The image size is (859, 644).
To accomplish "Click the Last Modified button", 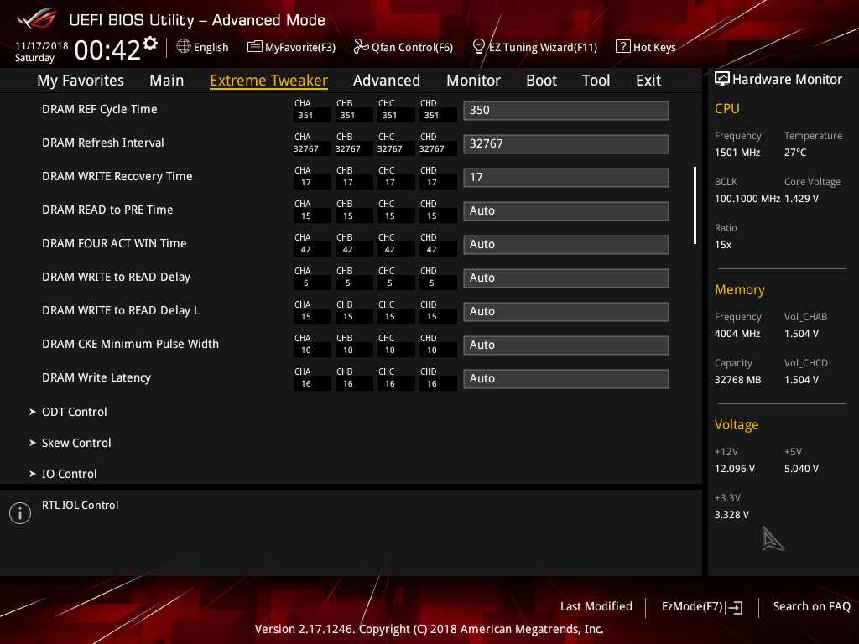I will coord(596,606).
